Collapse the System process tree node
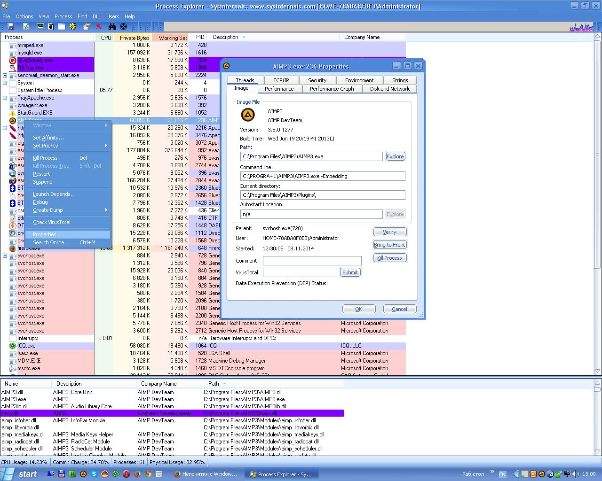Screen dimensions: 602x481 pos(5,83)
